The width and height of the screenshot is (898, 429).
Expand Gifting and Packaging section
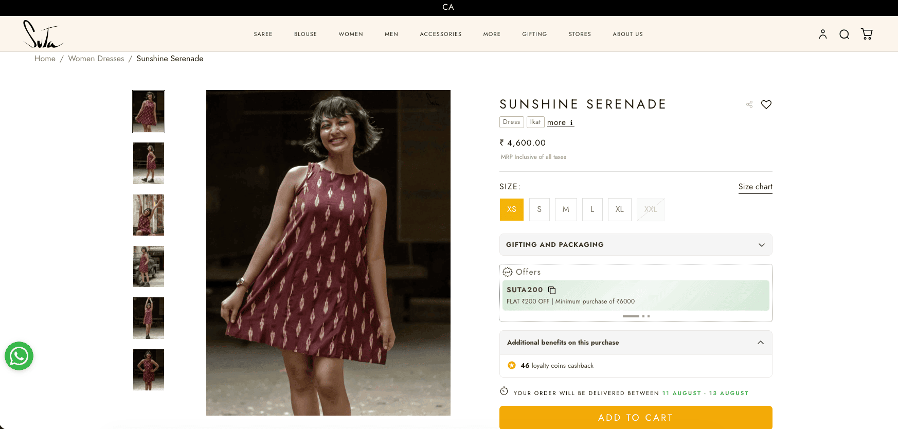636,245
